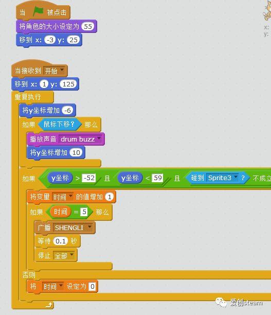Click the loop arrow at forever block bottom
Image resolution: width=271 pixels, height=315 pixels.
[49, 305]
